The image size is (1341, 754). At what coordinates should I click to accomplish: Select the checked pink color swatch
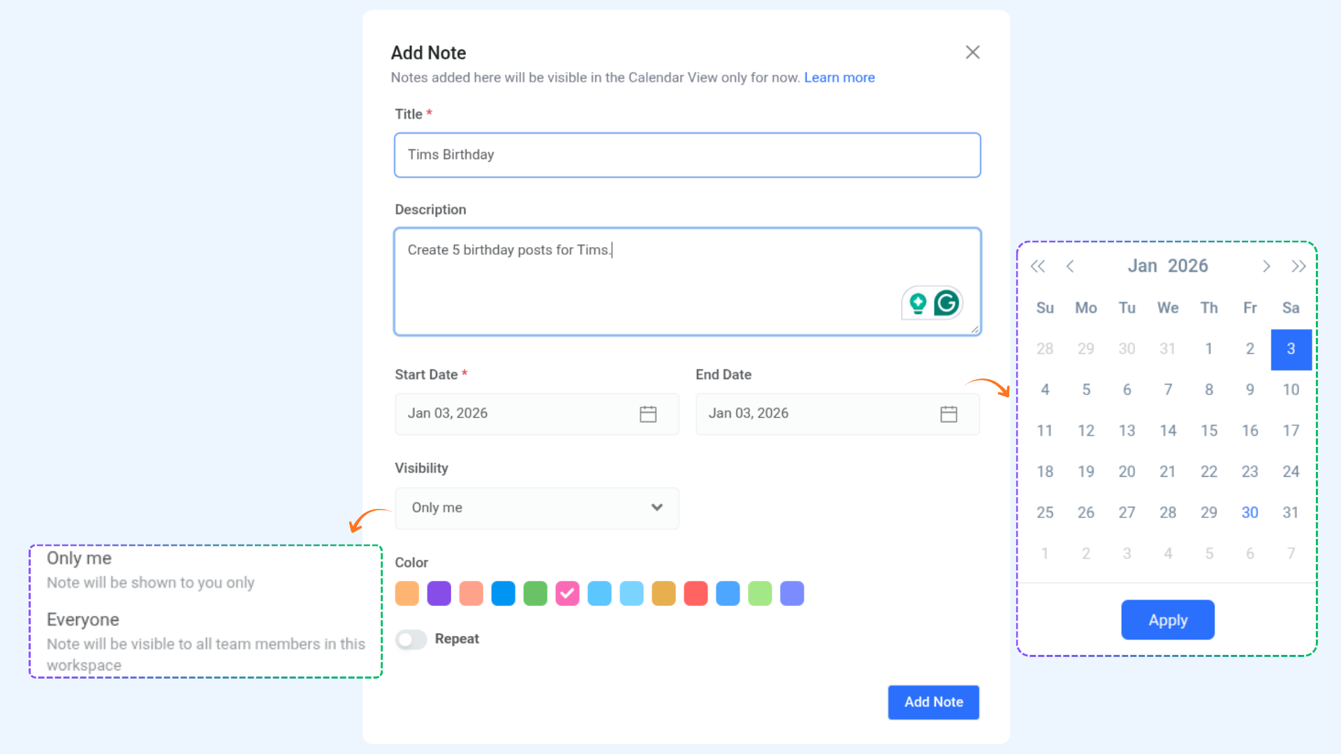567,593
